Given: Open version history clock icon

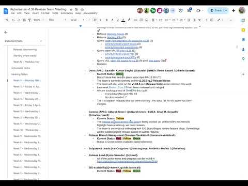Looking at the screenshot, I should click(180, 11).
